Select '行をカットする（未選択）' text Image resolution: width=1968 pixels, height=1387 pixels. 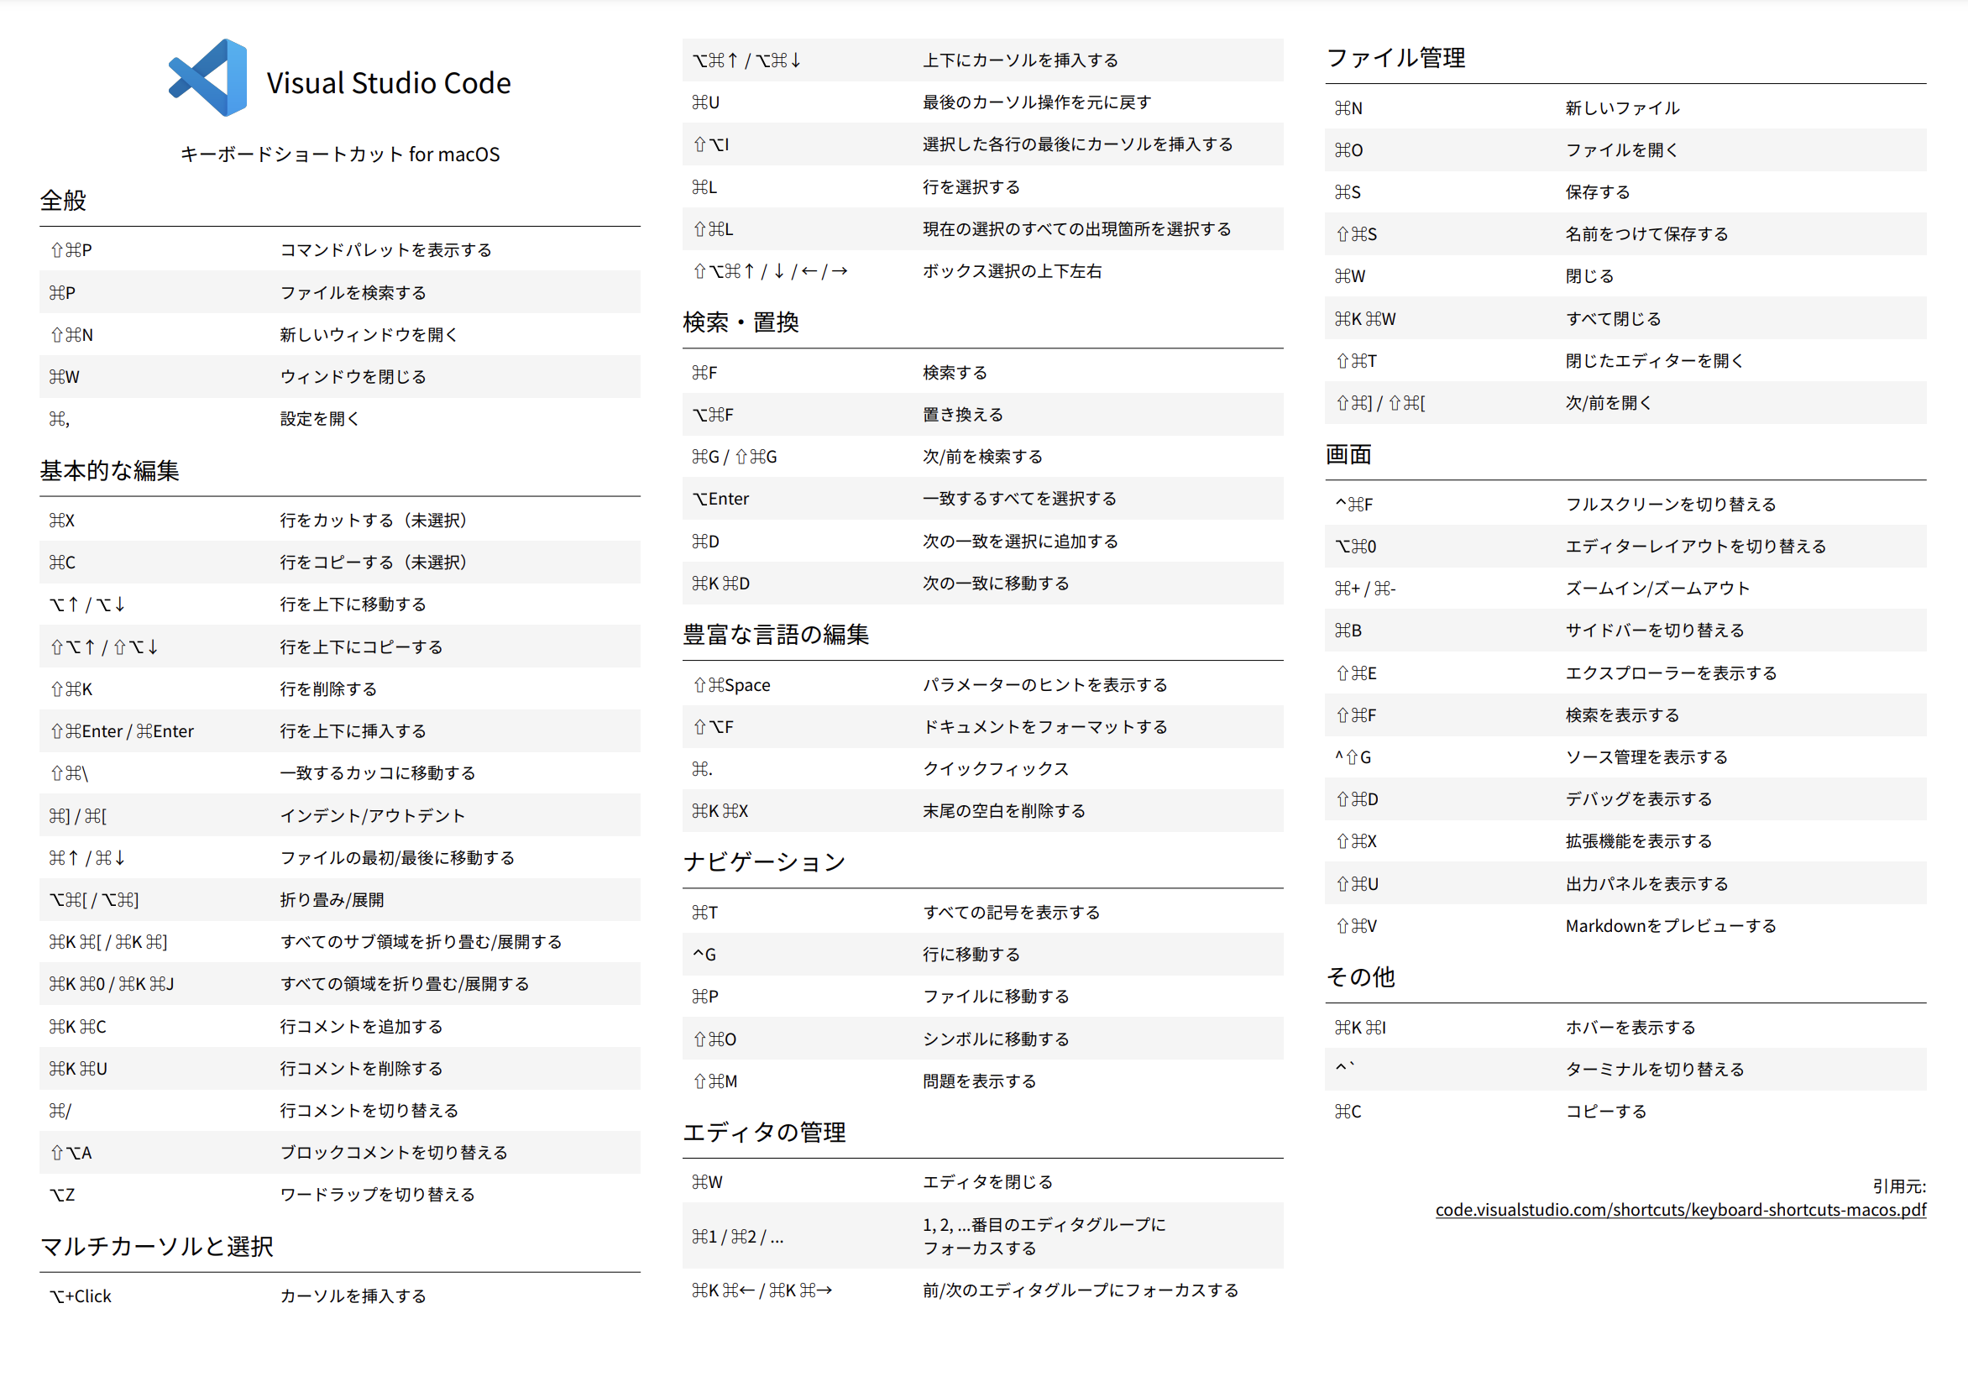coord(374,521)
